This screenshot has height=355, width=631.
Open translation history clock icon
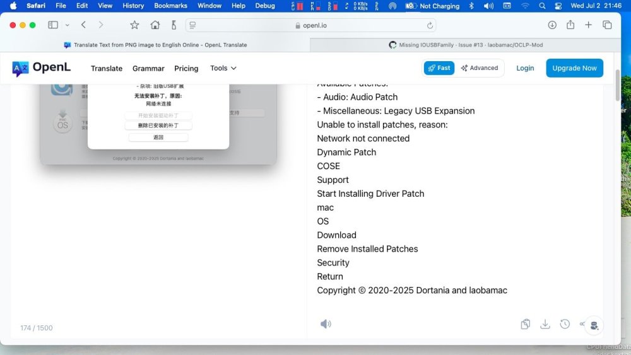pos(565,324)
